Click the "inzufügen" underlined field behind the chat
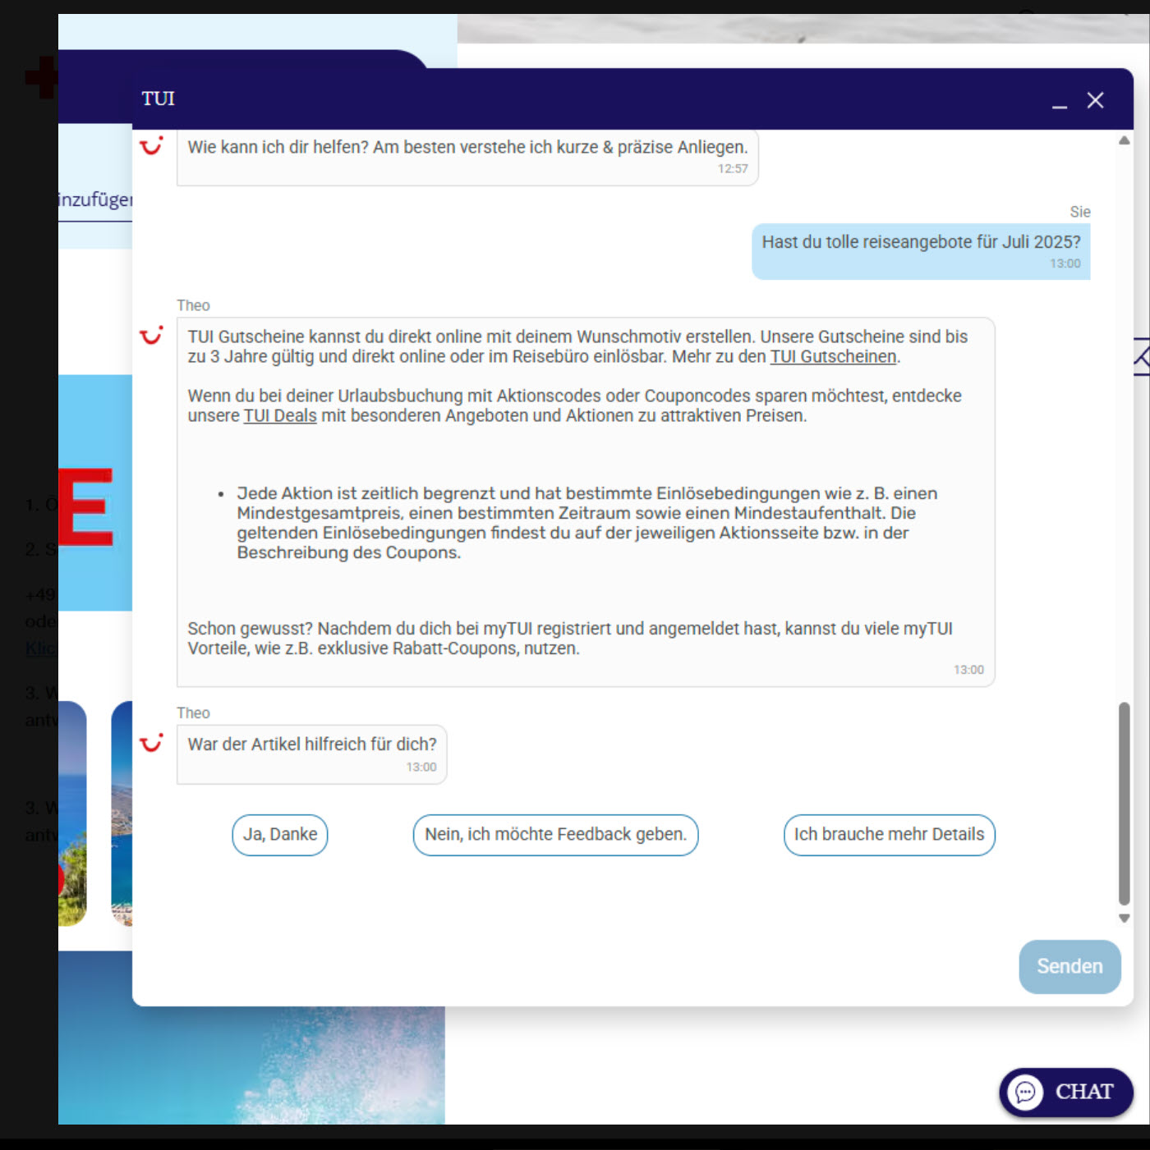The height and width of the screenshot is (1150, 1150). [x=94, y=200]
